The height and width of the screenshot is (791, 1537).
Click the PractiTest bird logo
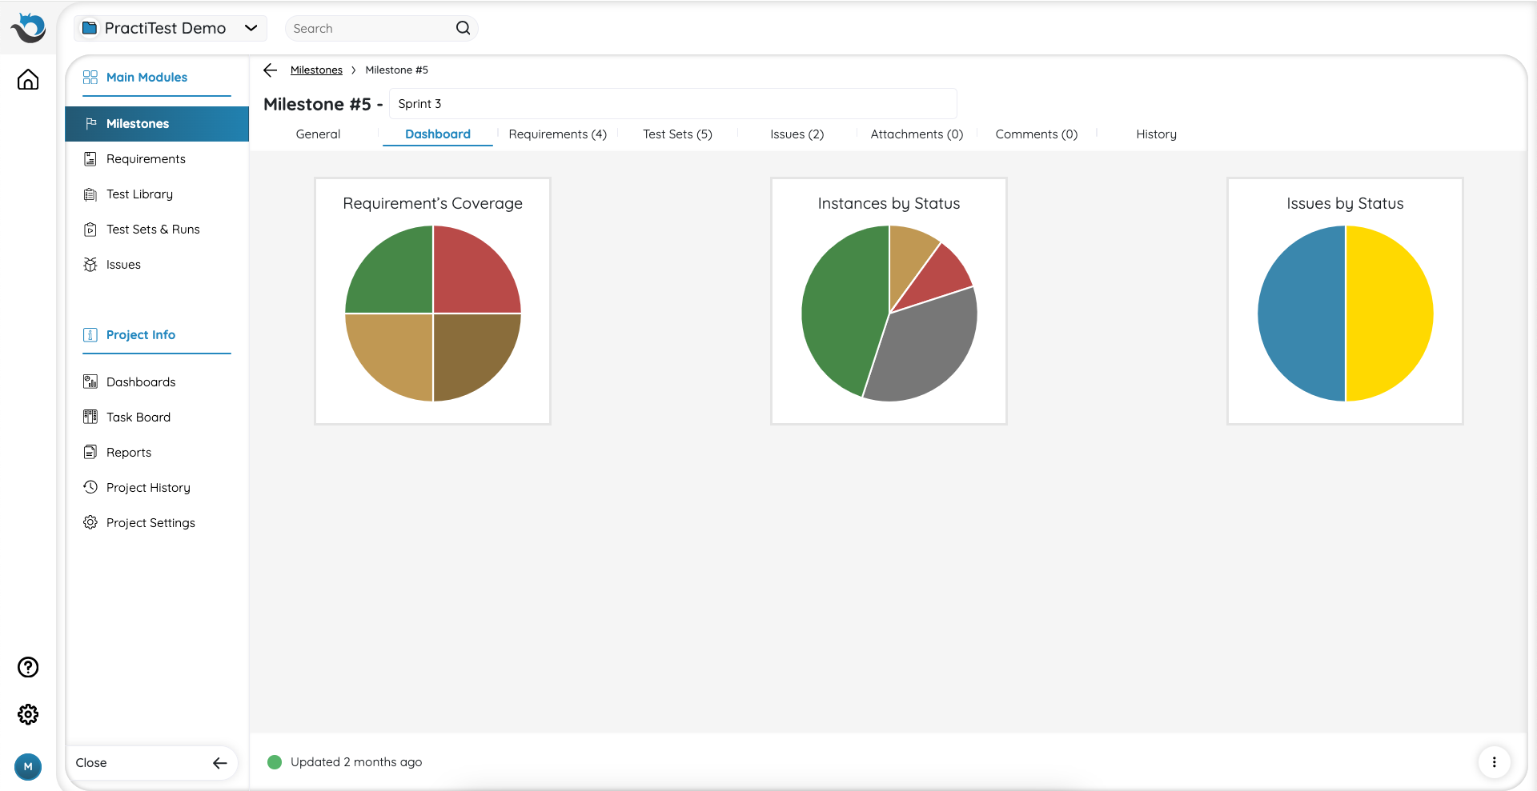coord(28,28)
